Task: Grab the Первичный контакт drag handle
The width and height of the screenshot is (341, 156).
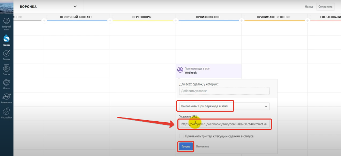Action: click(47, 17)
